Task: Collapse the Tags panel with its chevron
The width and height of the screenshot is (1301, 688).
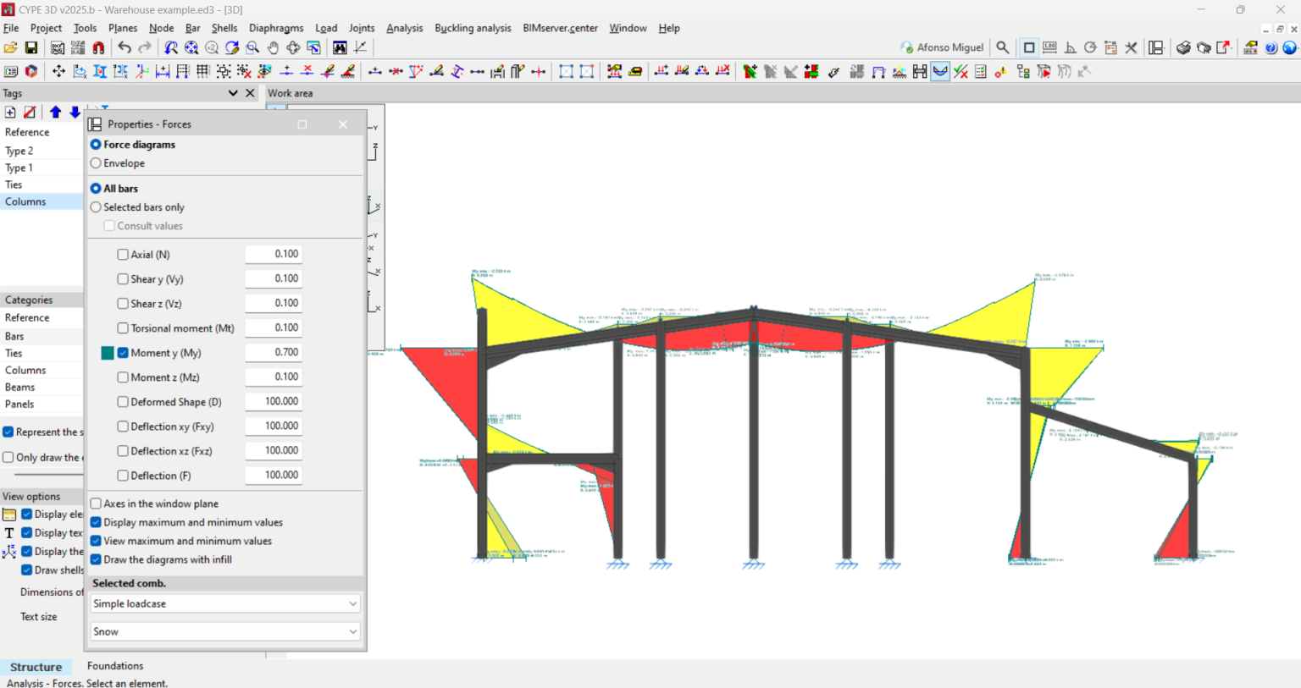Action: coord(234,93)
